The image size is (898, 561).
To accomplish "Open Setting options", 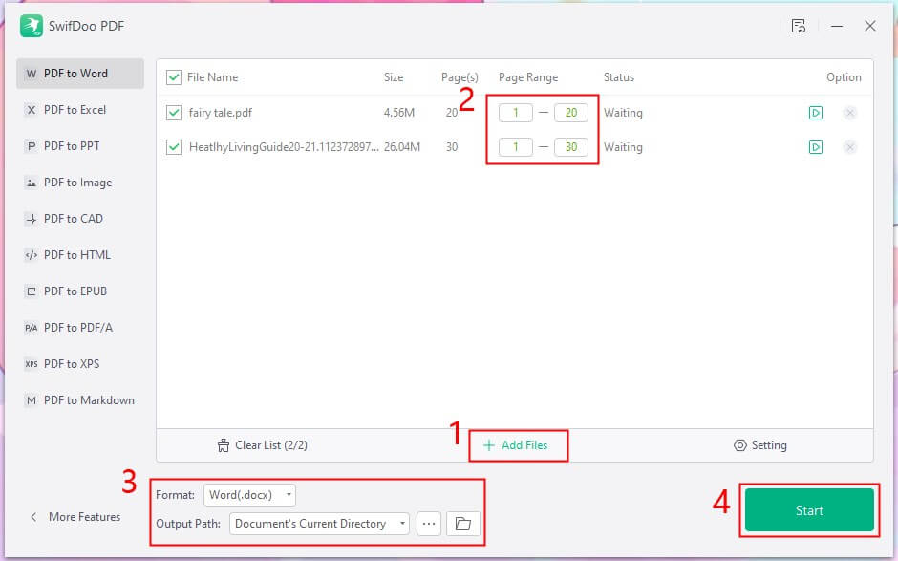I will click(x=760, y=445).
